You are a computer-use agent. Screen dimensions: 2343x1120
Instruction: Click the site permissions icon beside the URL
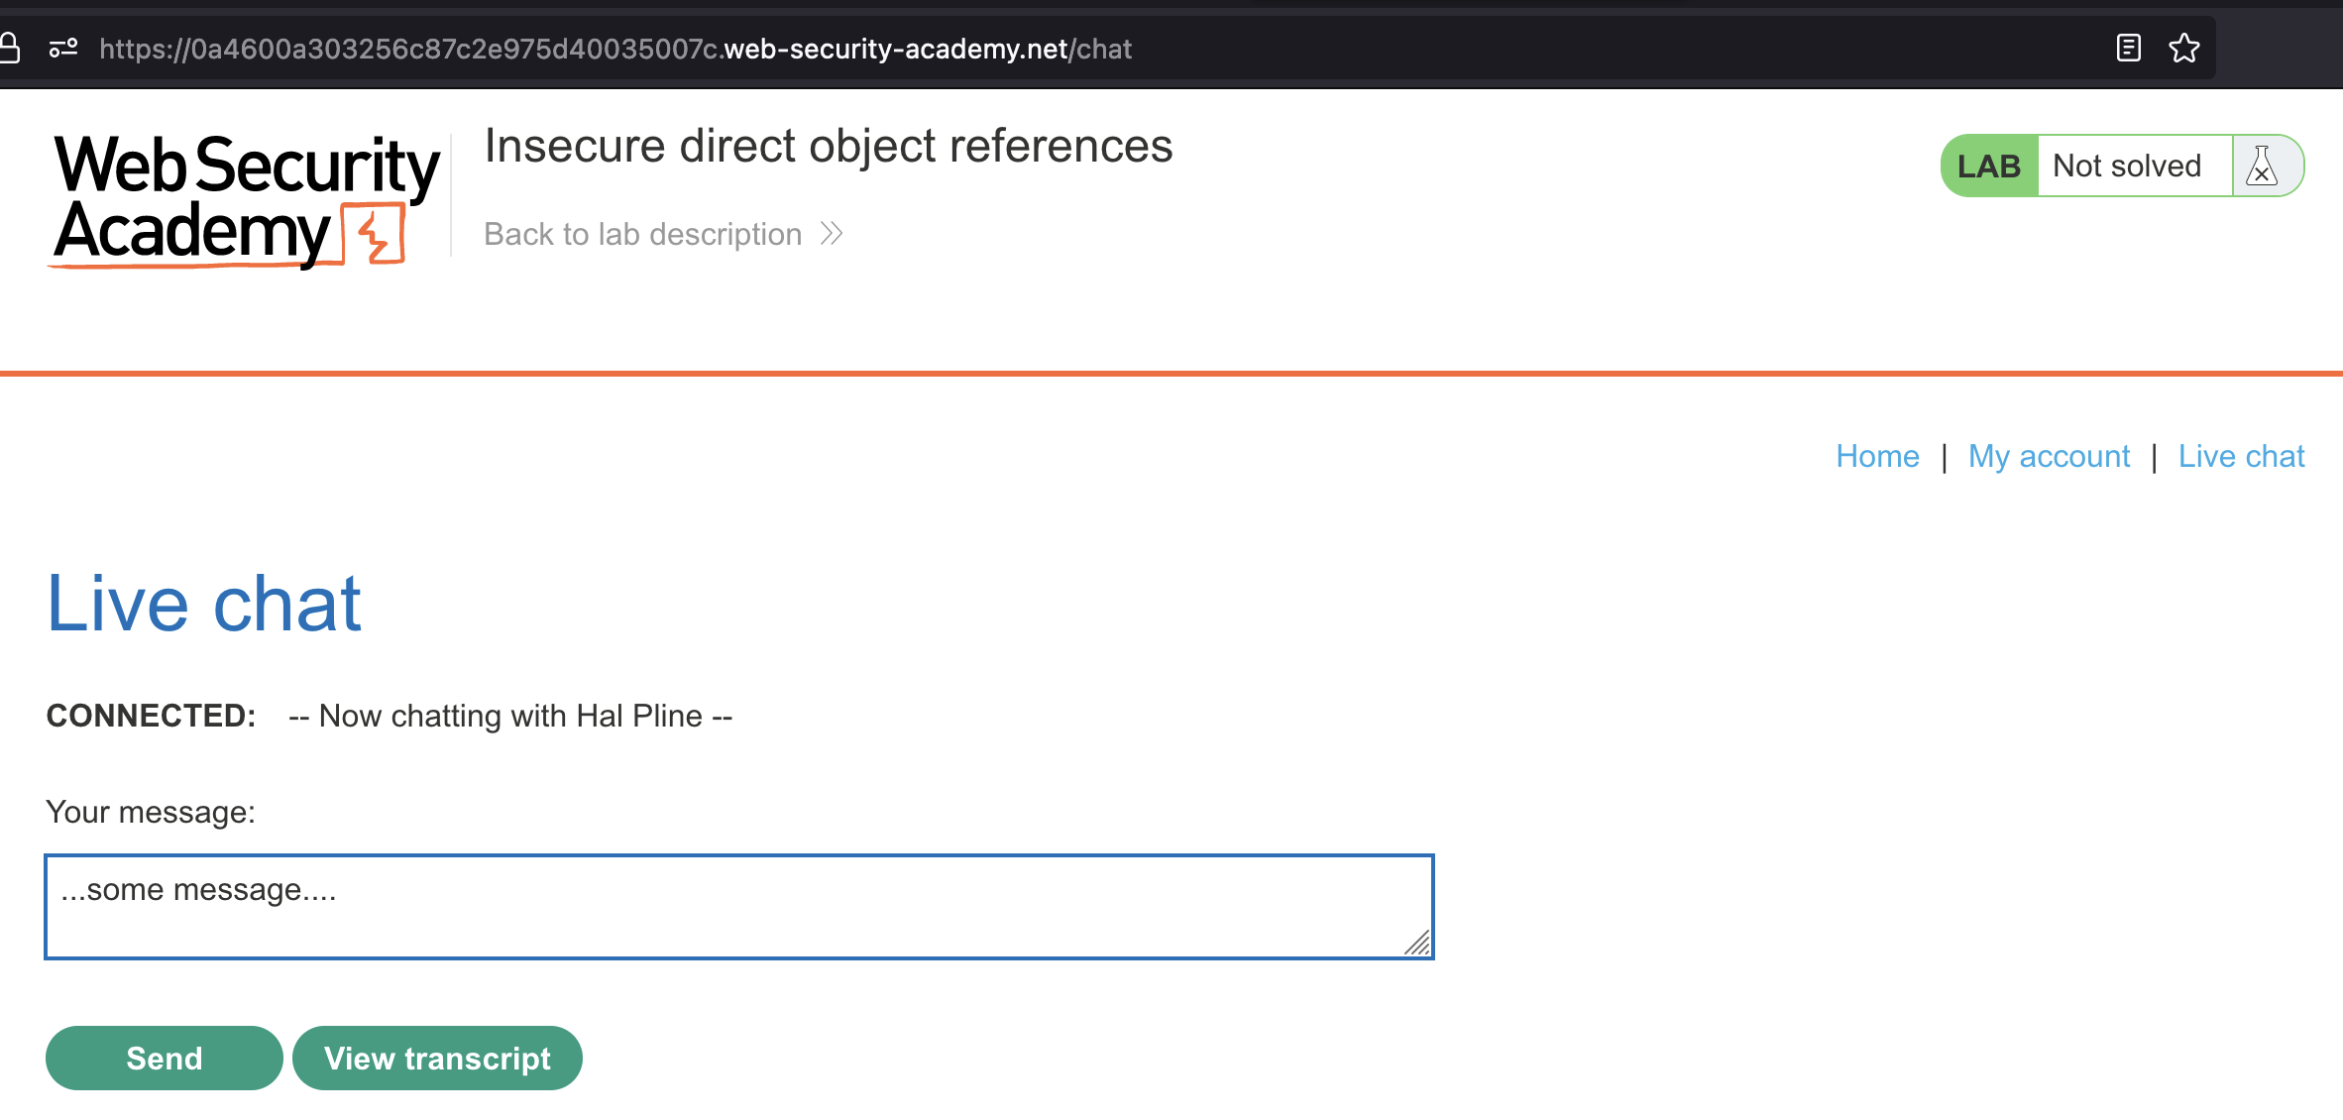[63, 49]
